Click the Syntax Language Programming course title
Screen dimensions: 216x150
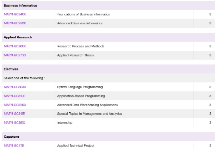[80, 87]
